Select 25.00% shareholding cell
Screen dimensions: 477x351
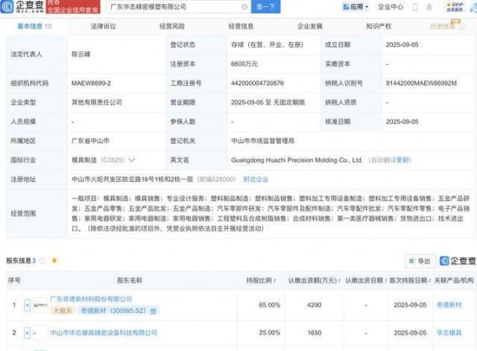point(269,332)
